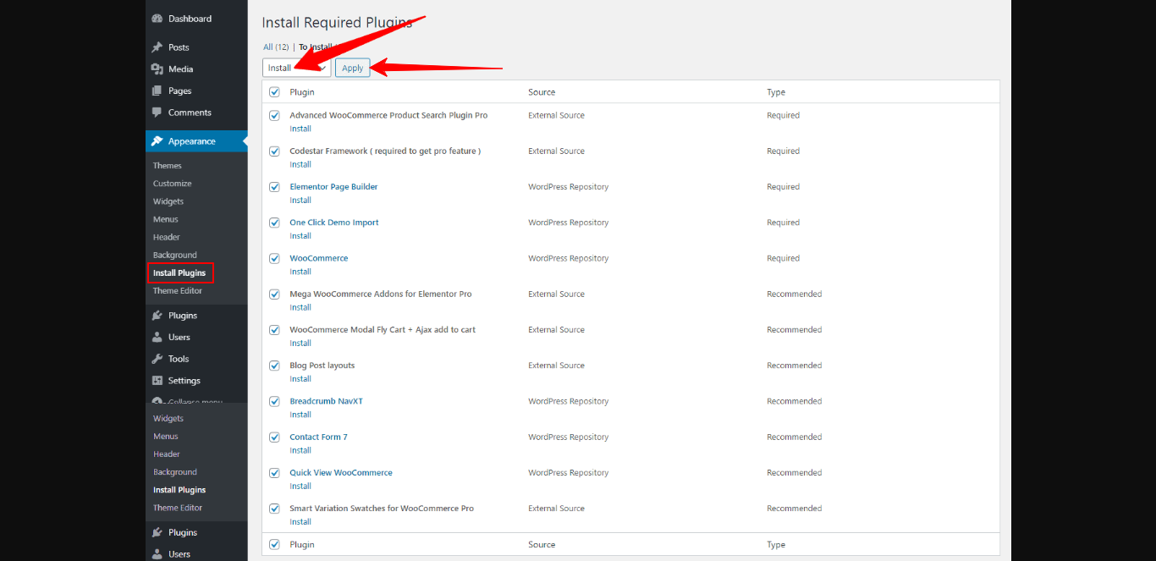Viewport: 1156px width, 561px height.
Task: Click 'Advanced WooCommerce Product Search Plugin Pro' name text
Action: pyautogui.click(x=388, y=115)
